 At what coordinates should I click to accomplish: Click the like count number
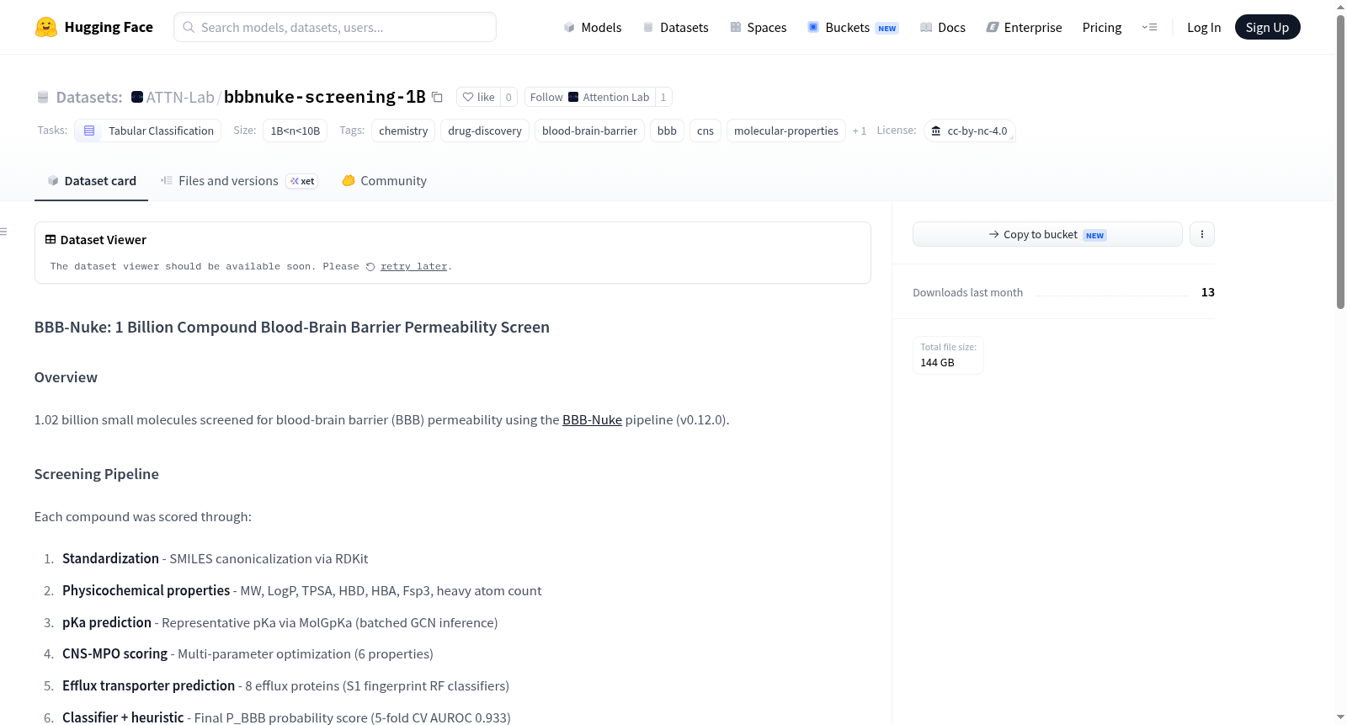[x=508, y=97]
